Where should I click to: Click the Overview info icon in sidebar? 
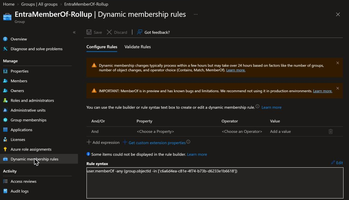coord(5,39)
